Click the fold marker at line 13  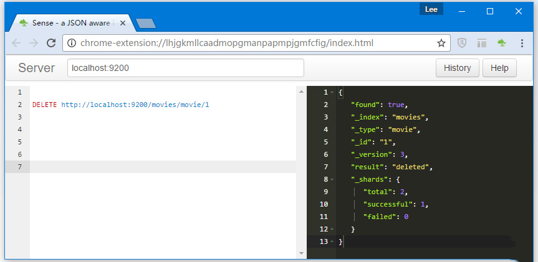pos(332,241)
